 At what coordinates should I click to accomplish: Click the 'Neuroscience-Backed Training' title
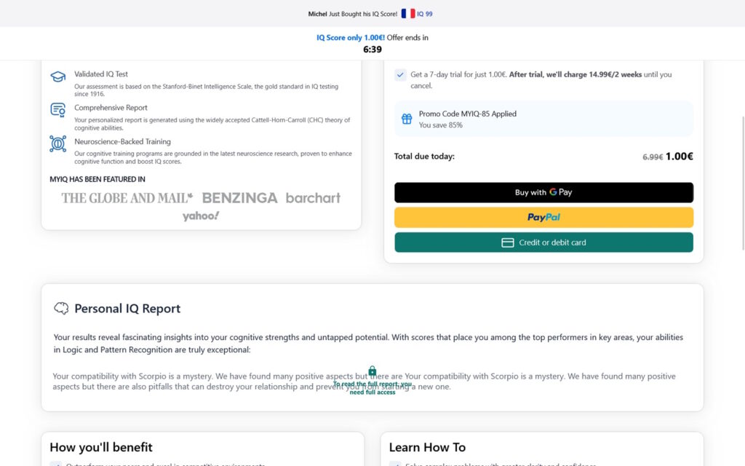[122, 142]
